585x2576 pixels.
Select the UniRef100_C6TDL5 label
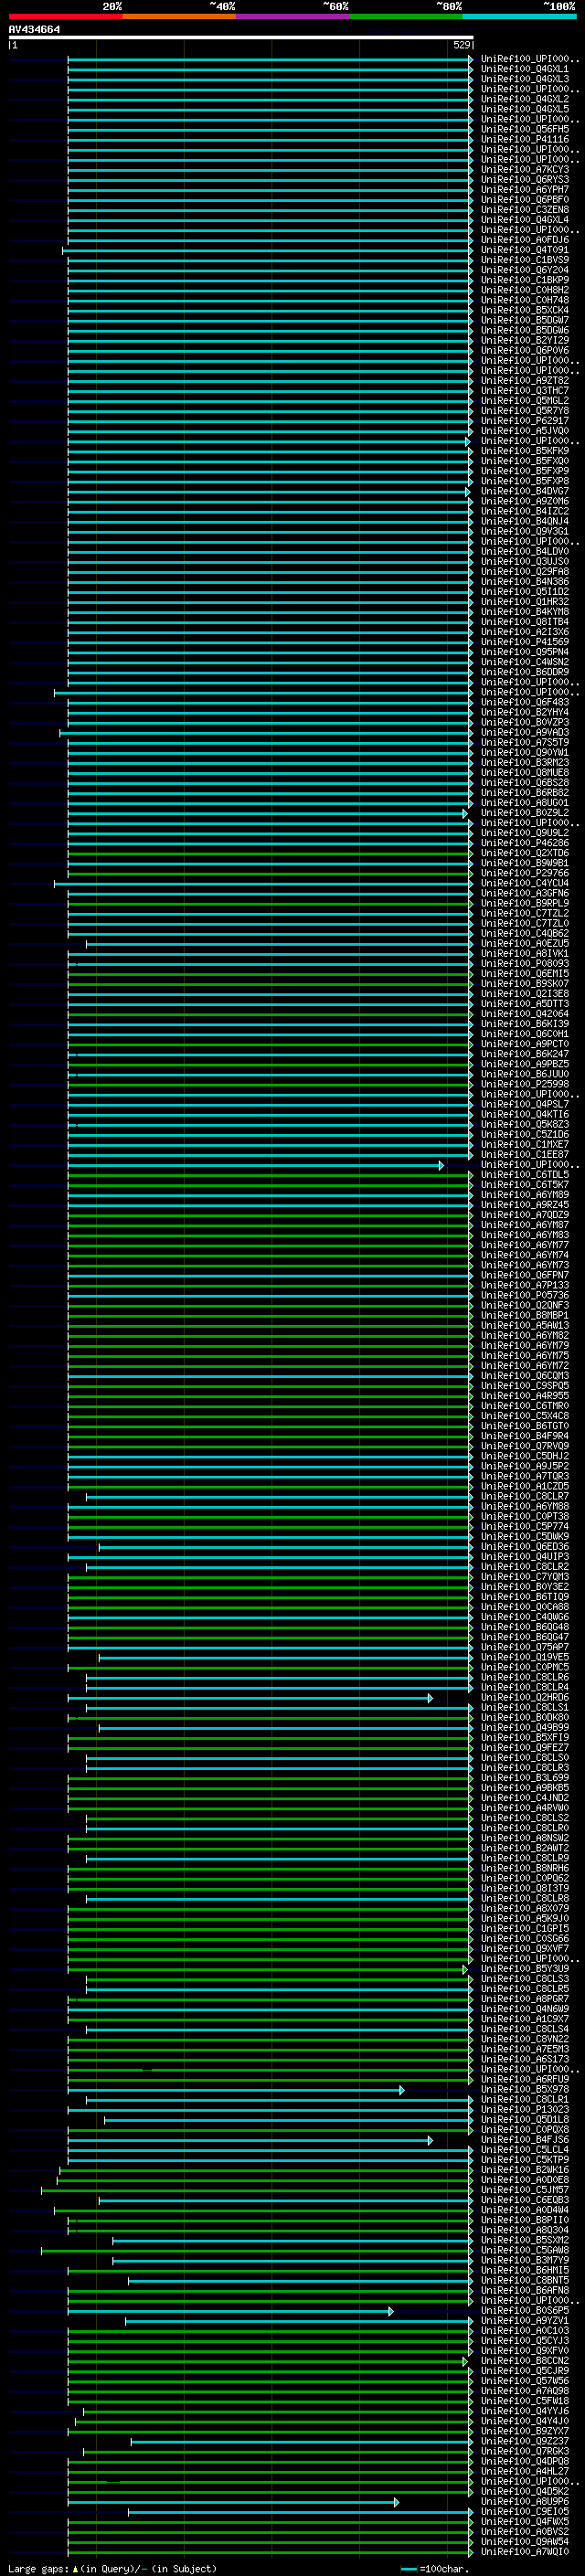coord(524,1175)
